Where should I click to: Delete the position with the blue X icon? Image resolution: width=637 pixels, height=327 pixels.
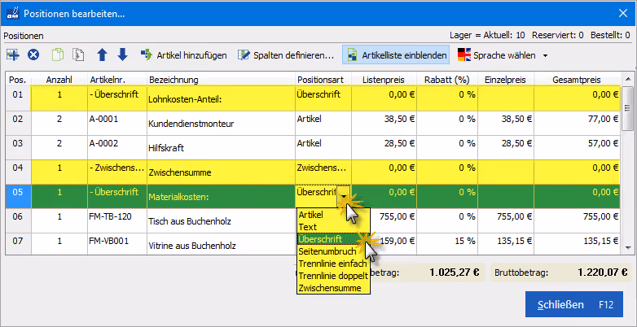(x=33, y=54)
